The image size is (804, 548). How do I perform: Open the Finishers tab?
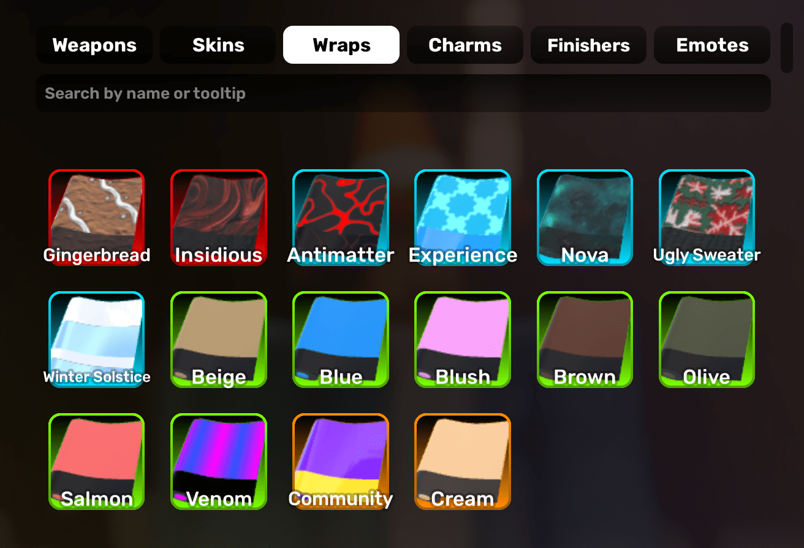pos(588,45)
